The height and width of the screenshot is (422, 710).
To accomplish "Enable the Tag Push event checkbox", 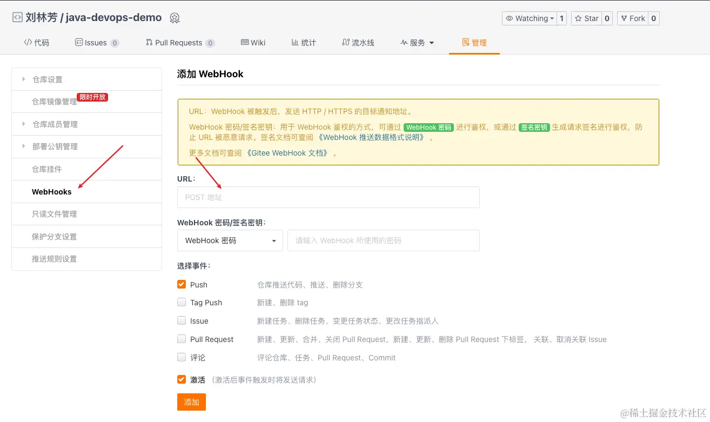I will [182, 302].
